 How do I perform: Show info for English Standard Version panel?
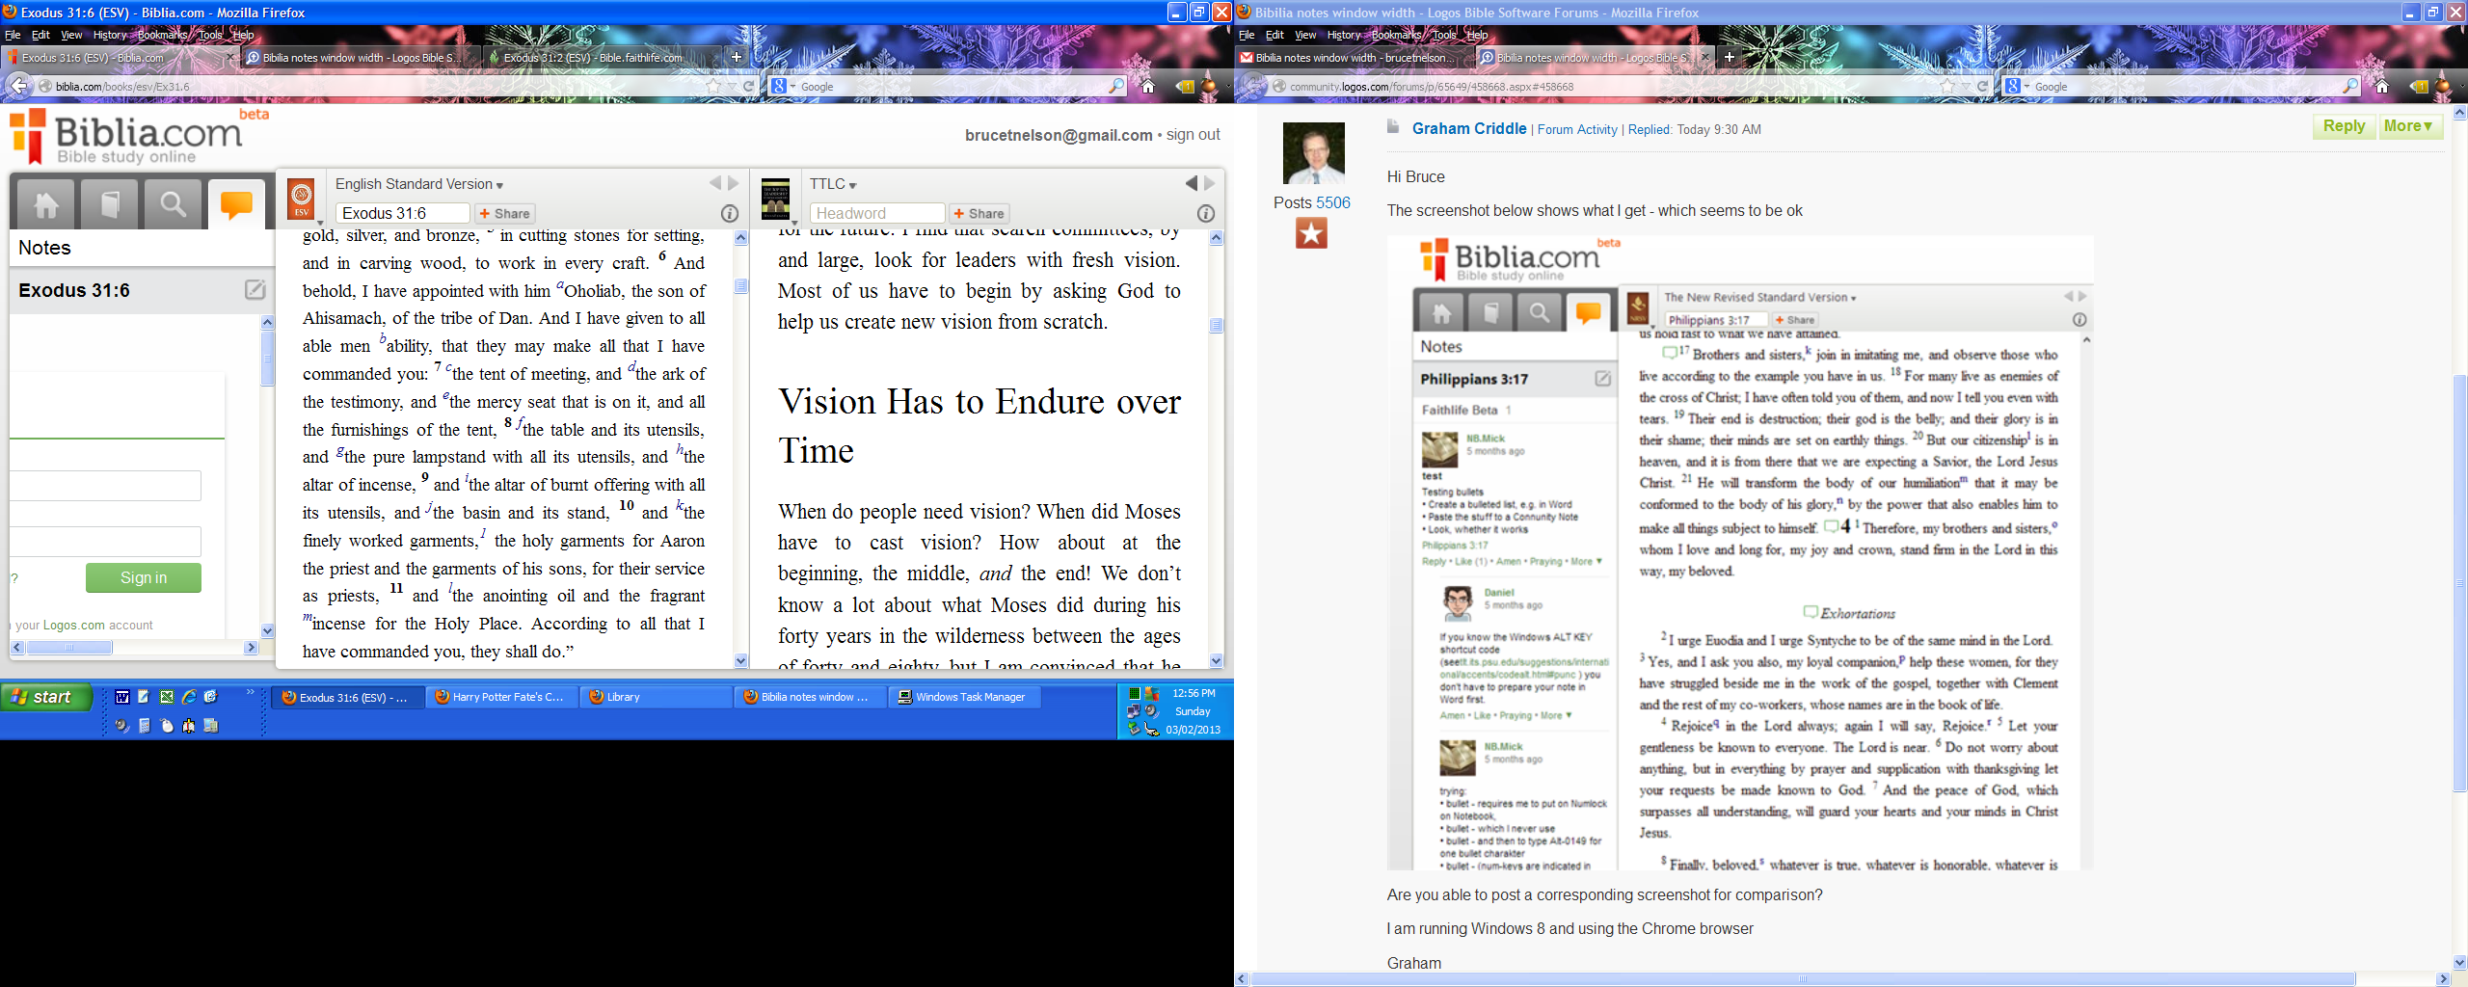tap(730, 213)
